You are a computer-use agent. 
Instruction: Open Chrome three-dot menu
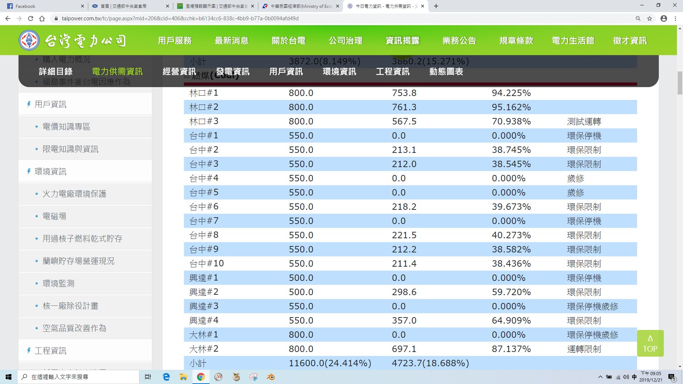675,18
